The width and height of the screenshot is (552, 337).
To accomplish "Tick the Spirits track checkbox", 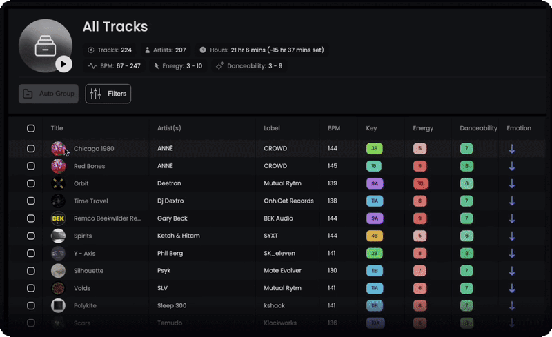I will [31, 236].
